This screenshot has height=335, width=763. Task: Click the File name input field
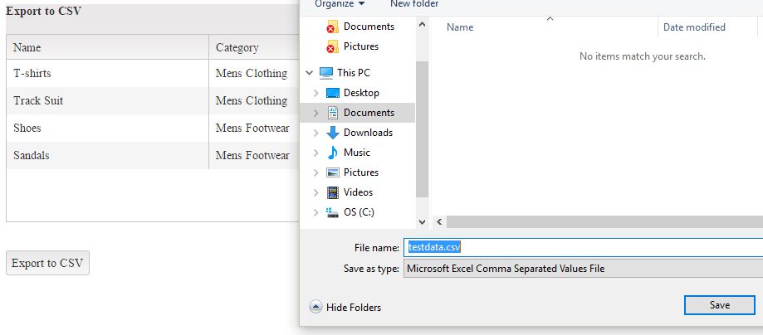583,247
